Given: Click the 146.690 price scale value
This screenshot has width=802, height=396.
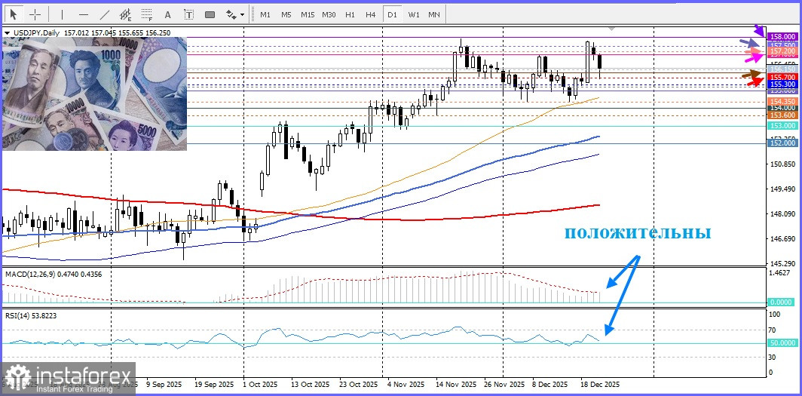Looking at the screenshot, I should tap(783, 239).
